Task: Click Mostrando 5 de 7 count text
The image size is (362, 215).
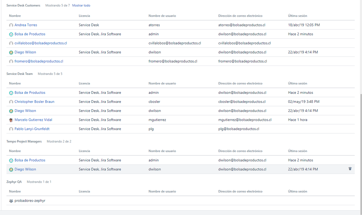Action: (x=58, y=5)
